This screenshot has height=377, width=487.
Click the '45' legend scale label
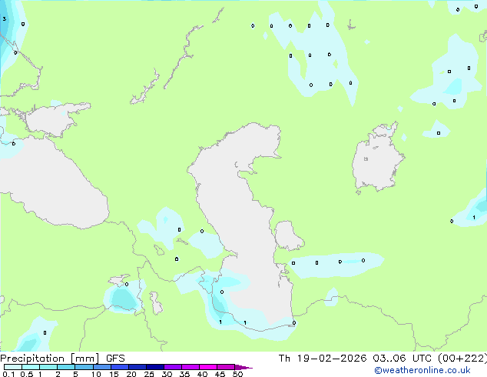(220, 374)
